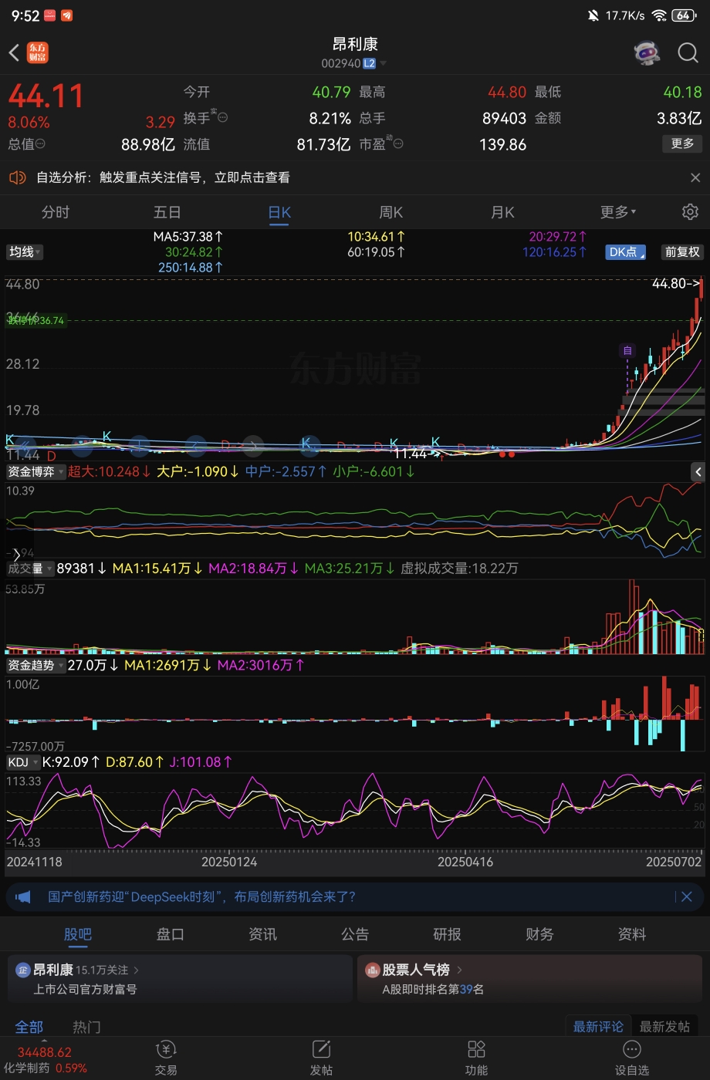Open the 资讯 tab
This screenshot has height=1080, width=710.
tap(262, 934)
